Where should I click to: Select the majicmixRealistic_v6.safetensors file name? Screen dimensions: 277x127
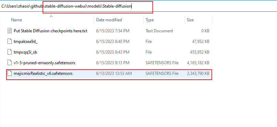point(43,73)
